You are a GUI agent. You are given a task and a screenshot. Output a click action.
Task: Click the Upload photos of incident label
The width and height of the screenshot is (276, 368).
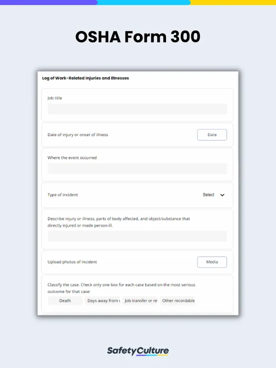click(x=74, y=262)
